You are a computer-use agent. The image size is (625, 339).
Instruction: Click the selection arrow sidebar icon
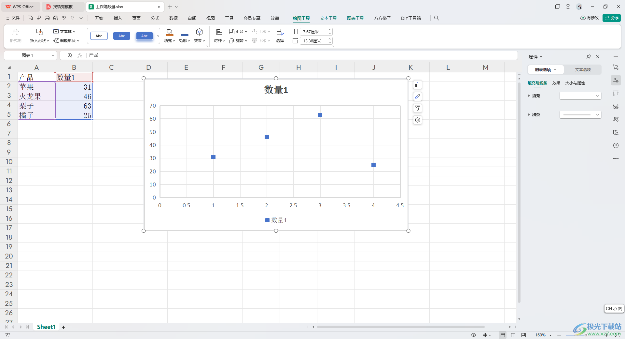(616, 67)
